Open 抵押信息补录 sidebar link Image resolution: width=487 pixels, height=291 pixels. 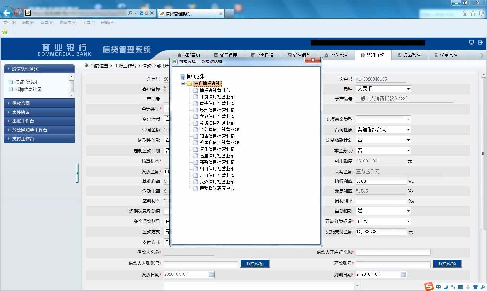(28, 89)
